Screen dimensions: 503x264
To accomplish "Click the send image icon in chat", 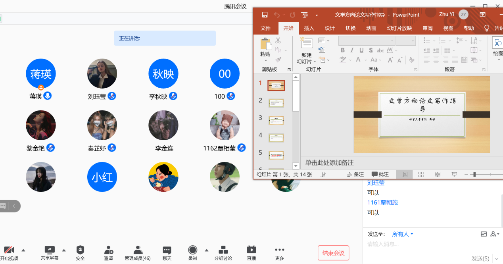I will 484,234.
